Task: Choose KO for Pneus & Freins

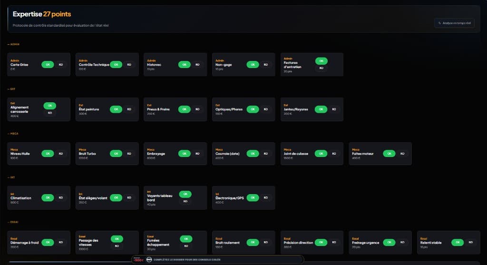Action: pyautogui.click(x=197, y=109)
